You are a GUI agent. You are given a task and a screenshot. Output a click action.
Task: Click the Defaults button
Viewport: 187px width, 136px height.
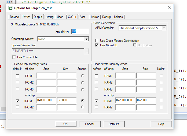[x=114, y=124]
